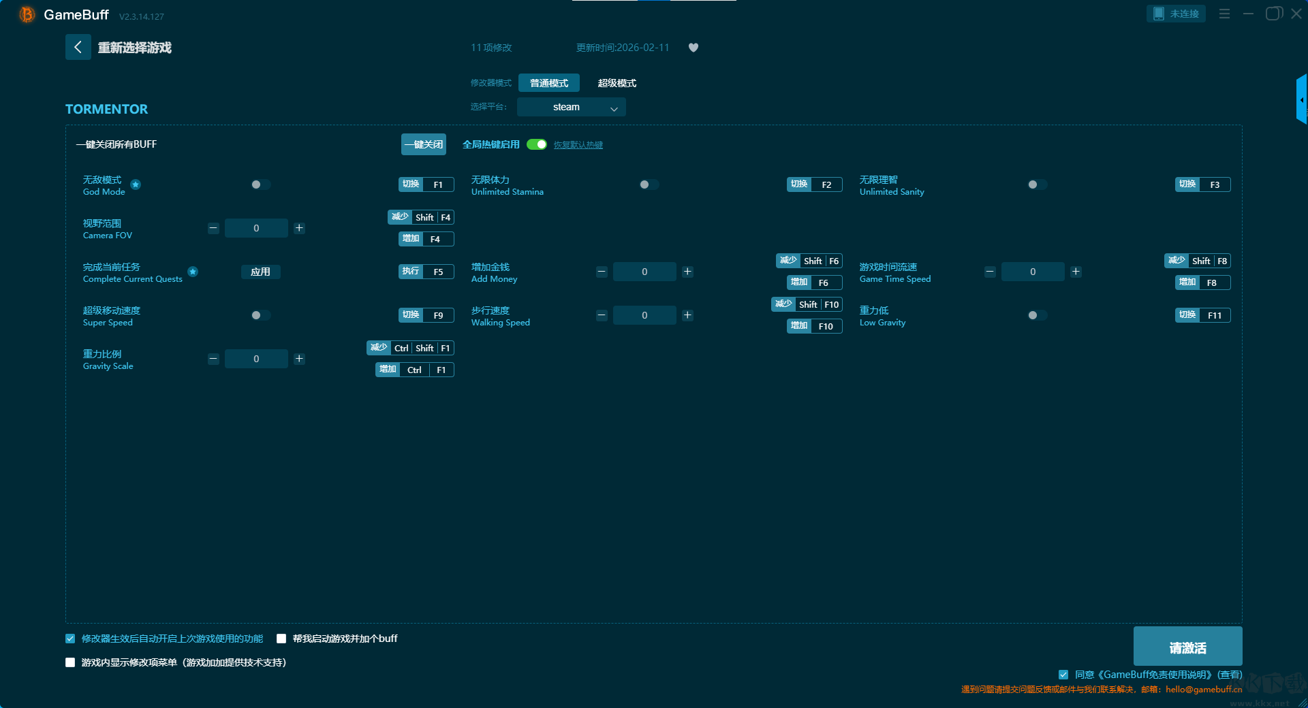Disable the global hotkey toggle

[x=537, y=144]
